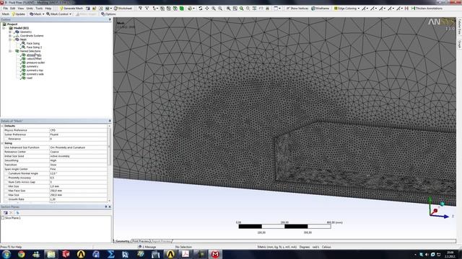Select the green Body selection filter
This screenshot has height=259, width=462.
[x=182, y=9]
